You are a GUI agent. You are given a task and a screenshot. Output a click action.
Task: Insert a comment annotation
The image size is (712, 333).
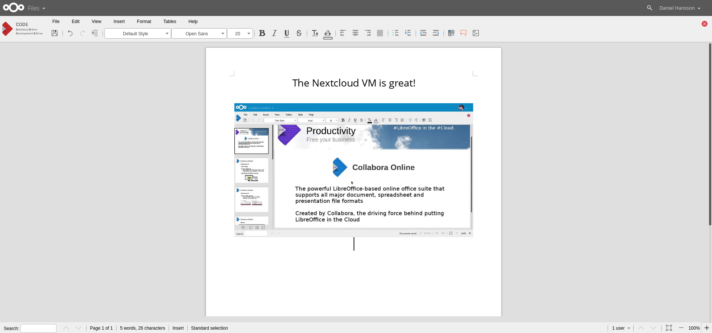464,33
